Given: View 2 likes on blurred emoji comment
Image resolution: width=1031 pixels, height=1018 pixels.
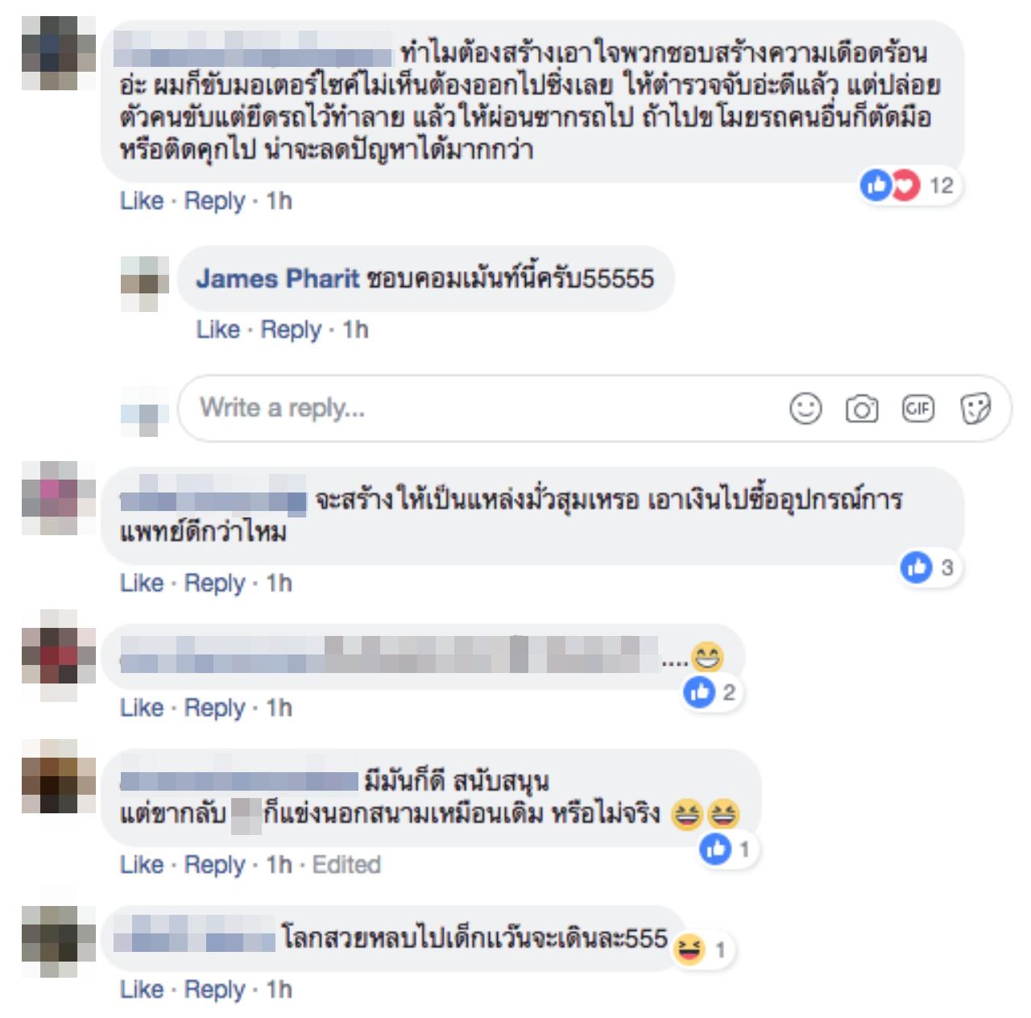Looking at the screenshot, I should coord(711,692).
